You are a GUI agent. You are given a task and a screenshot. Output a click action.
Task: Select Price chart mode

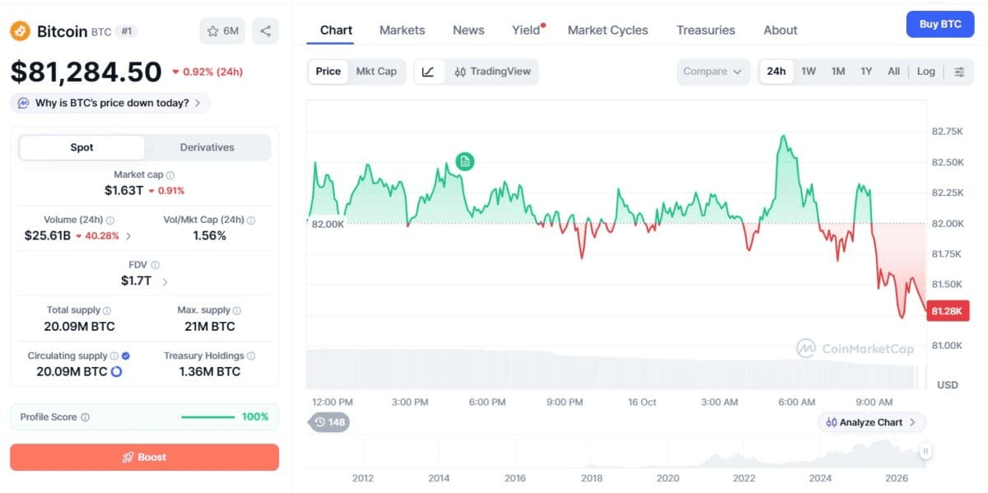click(x=329, y=72)
